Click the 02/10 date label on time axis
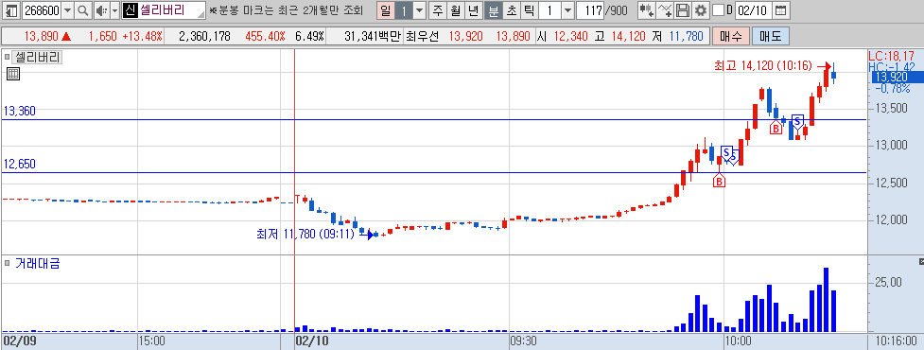This screenshot has height=350, width=924. [x=312, y=341]
